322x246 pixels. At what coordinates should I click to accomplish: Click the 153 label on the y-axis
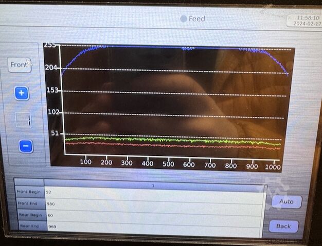coord(53,90)
